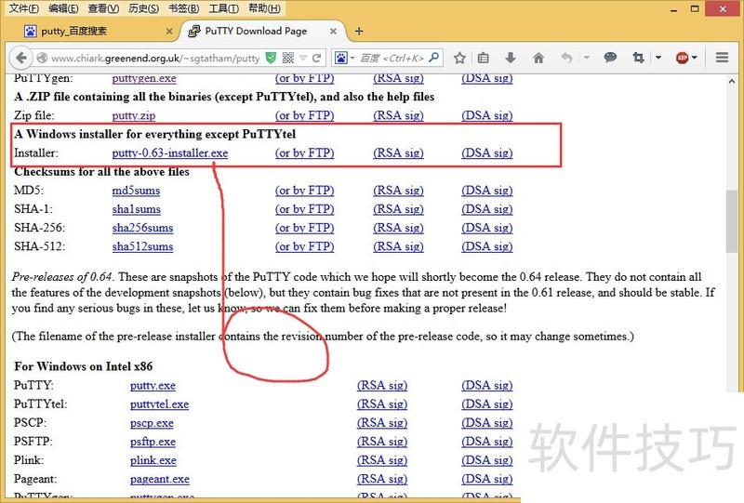Screen dimensions: 744x503
Task: Click the Adblock Plus ABP icon
Action: (683, 58)
